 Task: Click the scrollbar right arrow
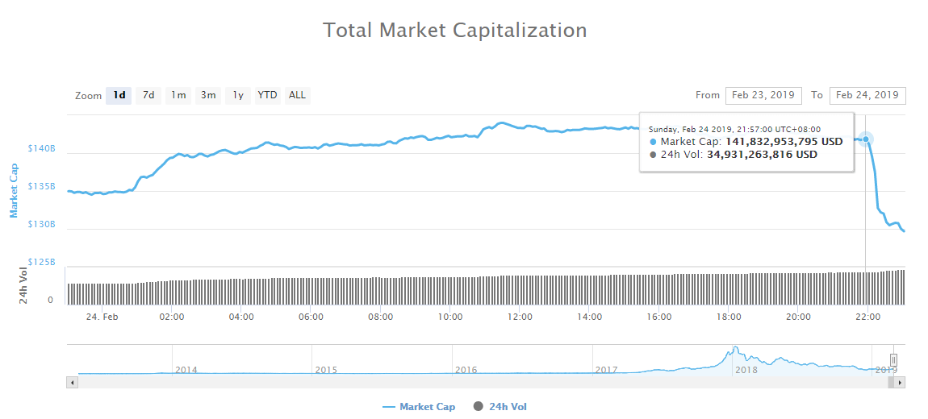pyautogui.click(x=901, y=383)
